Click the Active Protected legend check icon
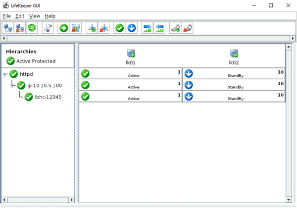 coord(10,61)
